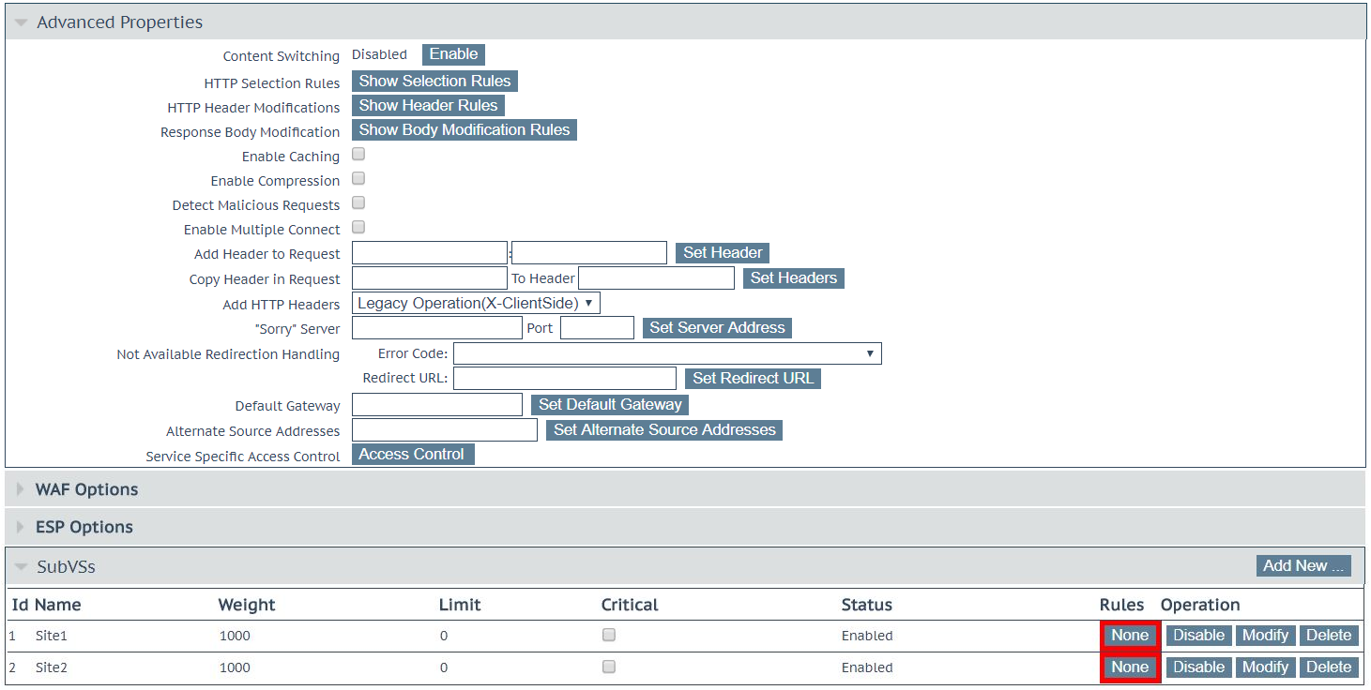
Task: Click the Set Headers button
Action: point(794,277)
